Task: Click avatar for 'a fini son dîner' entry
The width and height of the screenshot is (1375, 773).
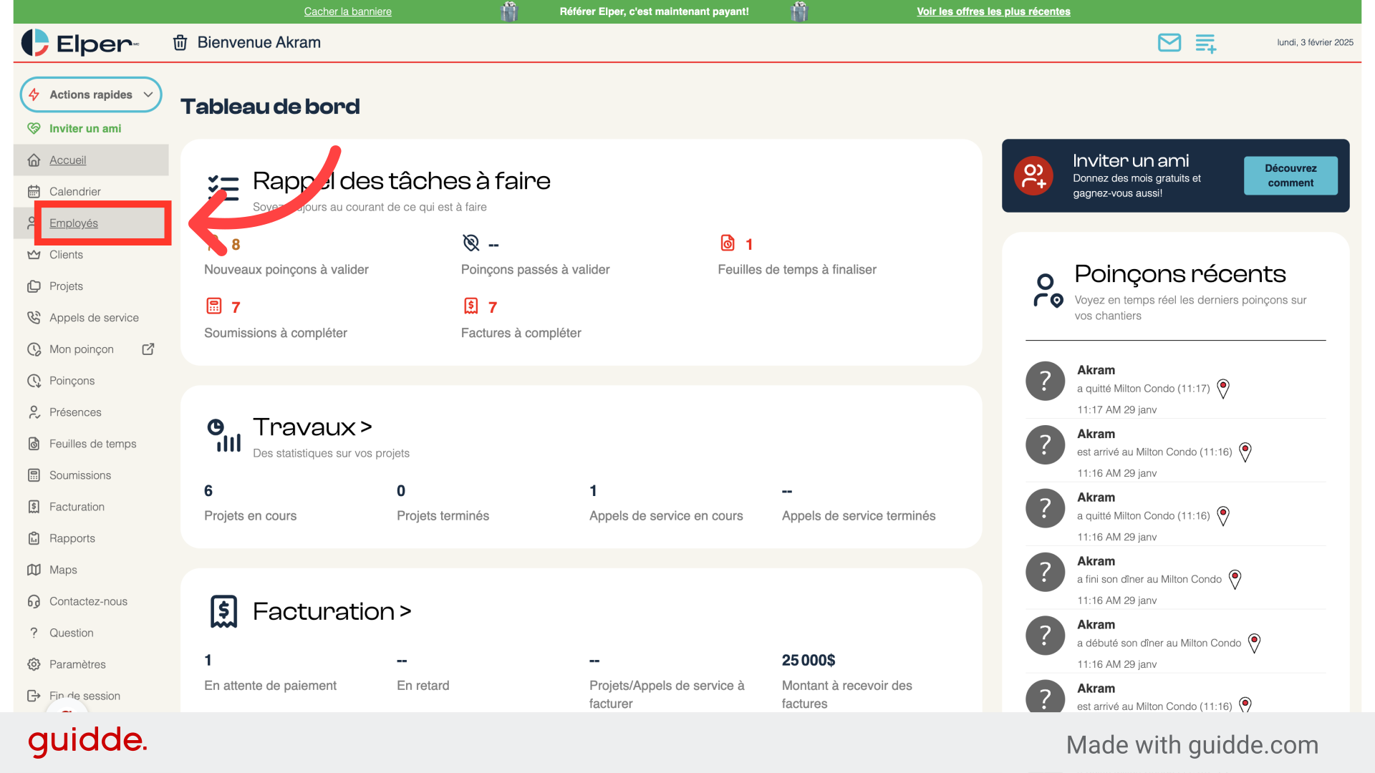Action: click(1046, 572)
